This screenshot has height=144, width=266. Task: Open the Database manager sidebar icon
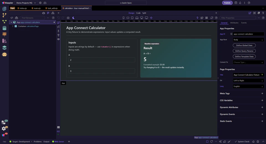(x=4, y=28)
